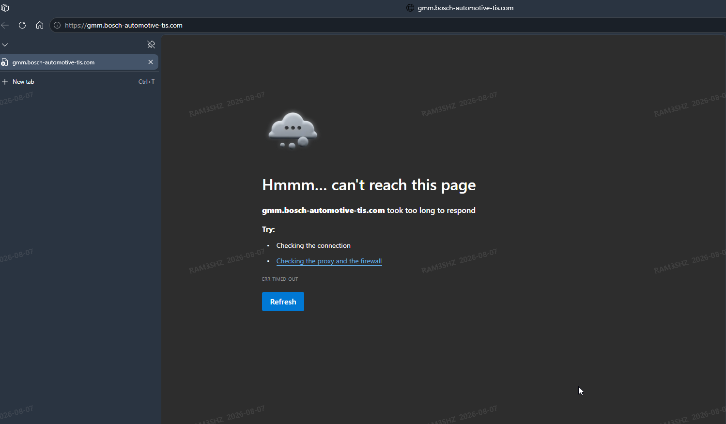
Task: View site information icon in address bar
Action: click(57, 25)
